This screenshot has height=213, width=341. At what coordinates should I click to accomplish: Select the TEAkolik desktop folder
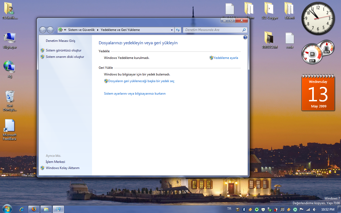[10, 11]
